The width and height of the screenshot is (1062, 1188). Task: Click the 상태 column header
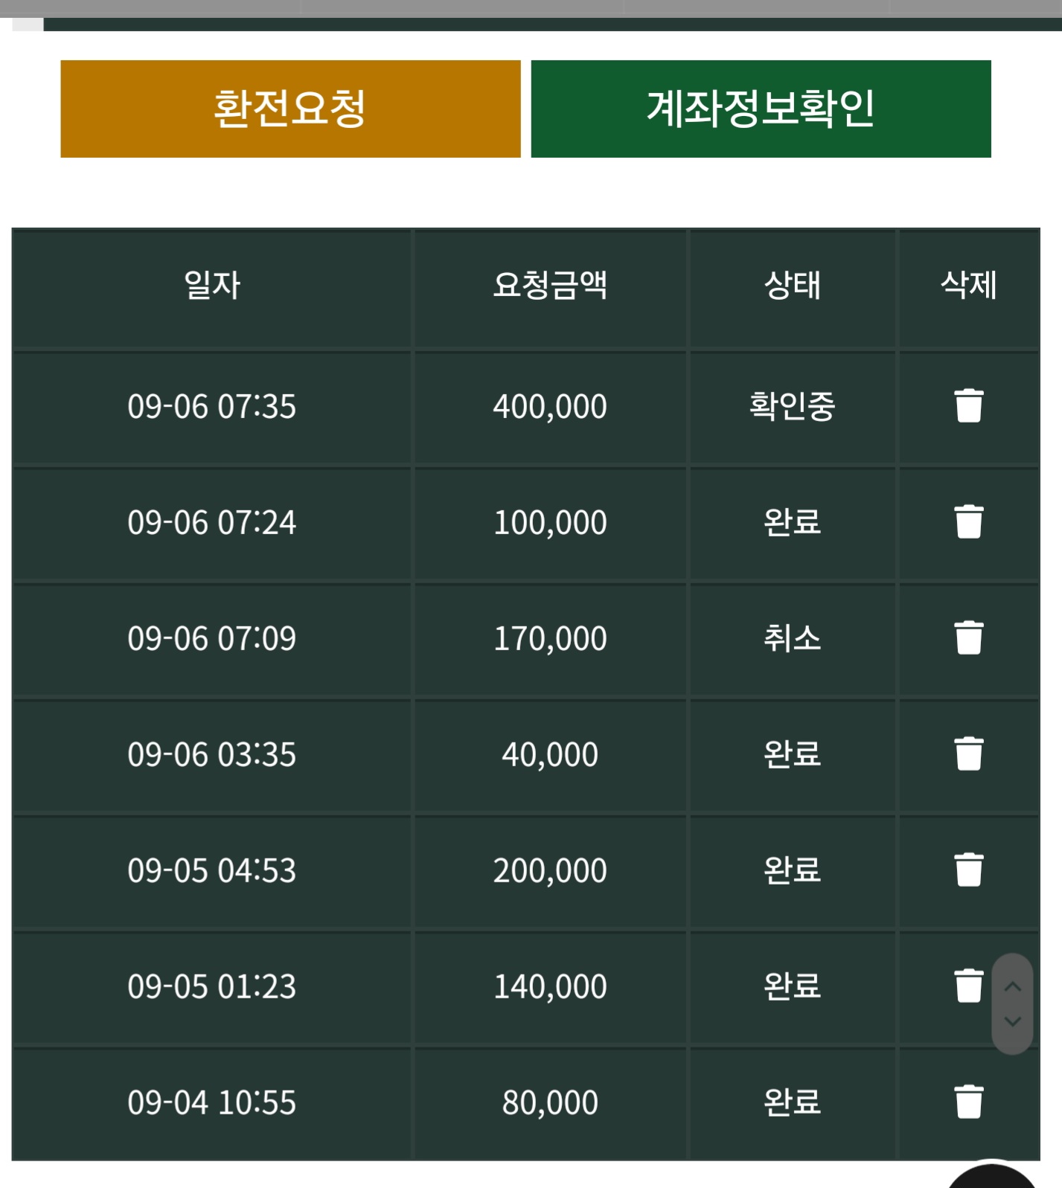coord(793,286)
